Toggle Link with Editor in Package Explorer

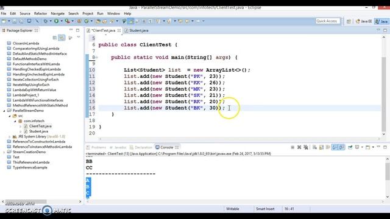[61, 38]
